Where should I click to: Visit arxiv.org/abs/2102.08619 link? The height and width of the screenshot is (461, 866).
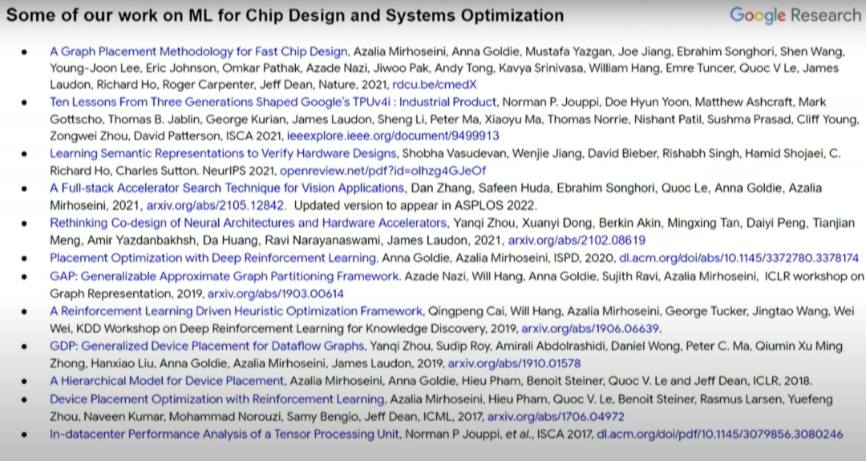click(577, 241)
